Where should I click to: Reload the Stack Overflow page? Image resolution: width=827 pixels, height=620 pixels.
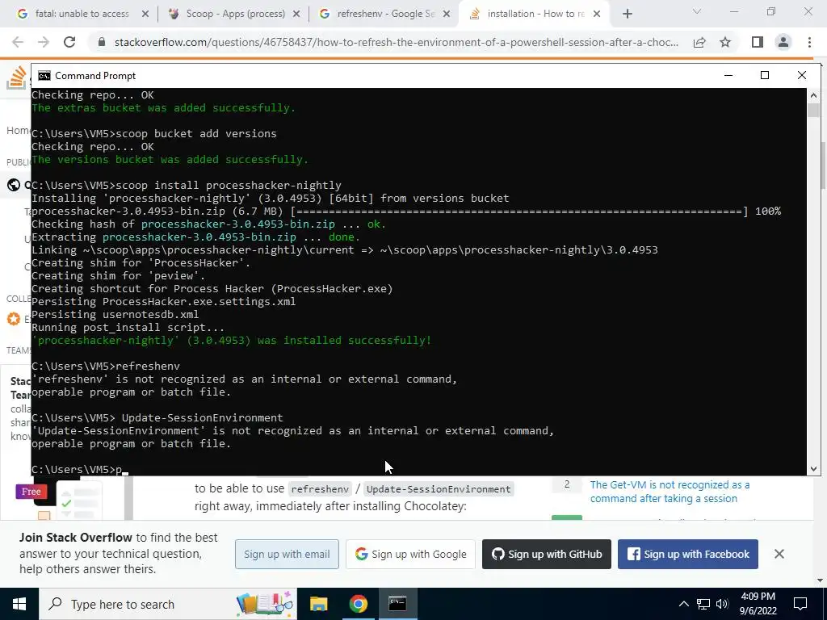point(69,42)
